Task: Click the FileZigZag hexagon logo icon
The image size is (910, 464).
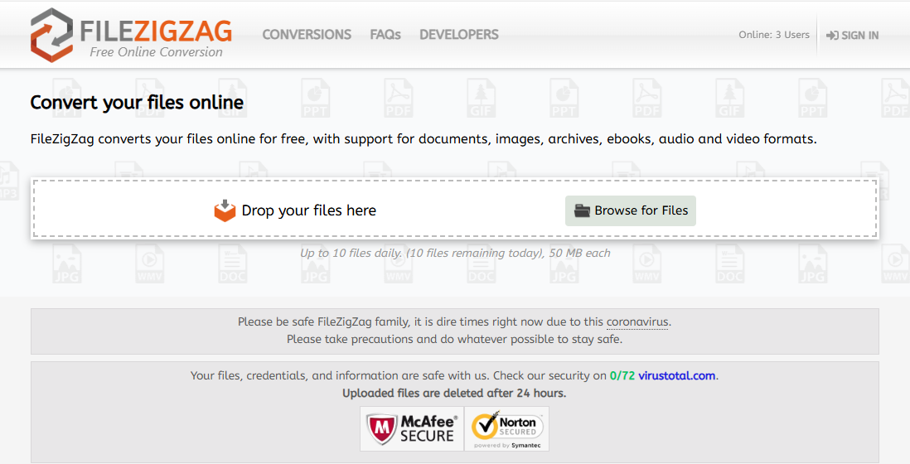Action: pyautogui.click(x=51, y=35)
